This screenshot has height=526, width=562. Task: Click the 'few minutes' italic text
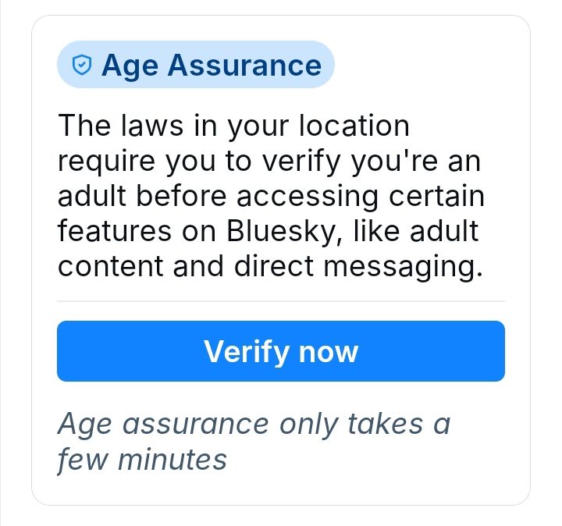pyautogui.click(x=141, y=459)
